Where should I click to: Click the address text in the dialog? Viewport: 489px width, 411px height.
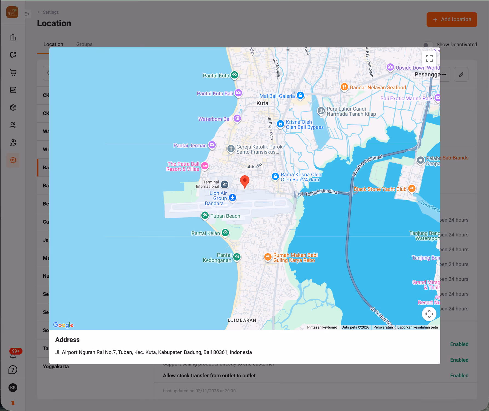153,352
